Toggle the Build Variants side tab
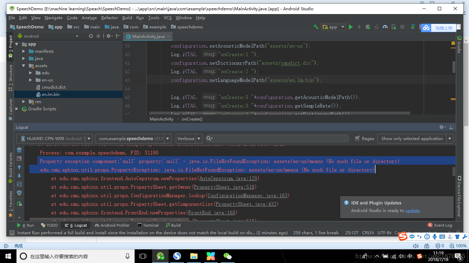Image resolution: width=469 pixels, height=263 pixels. (11, 168)
